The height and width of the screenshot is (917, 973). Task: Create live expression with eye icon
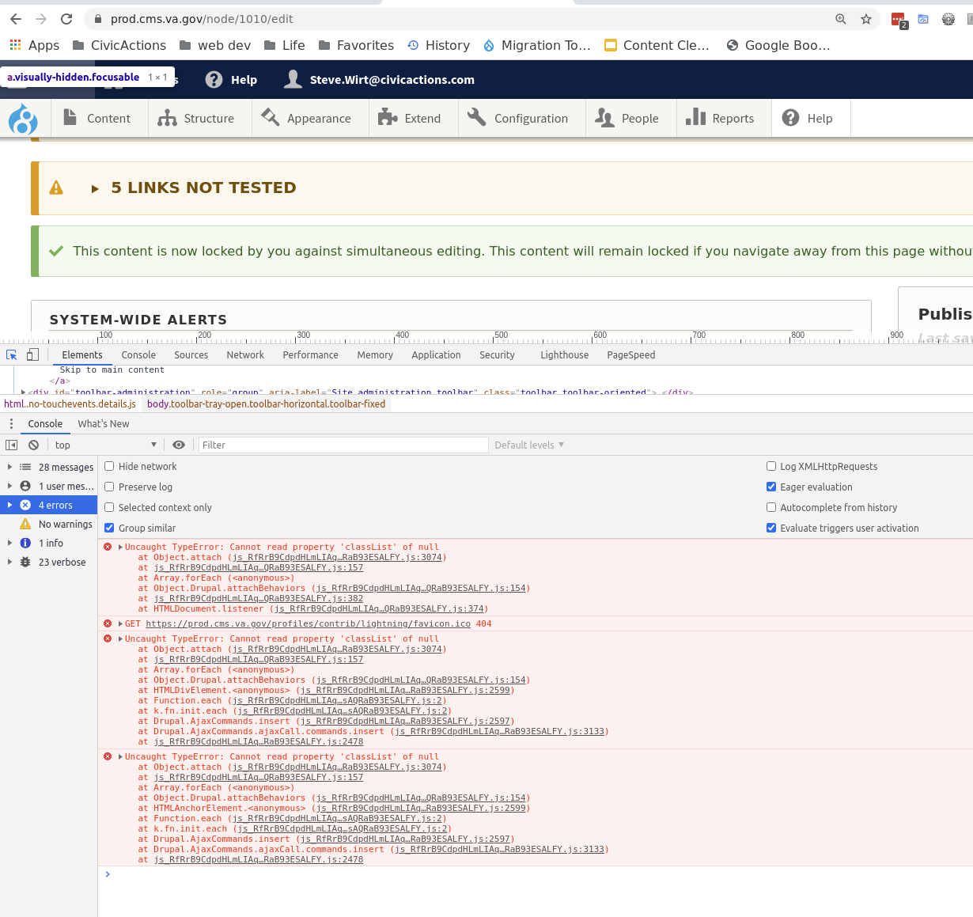tap(179, 445)
